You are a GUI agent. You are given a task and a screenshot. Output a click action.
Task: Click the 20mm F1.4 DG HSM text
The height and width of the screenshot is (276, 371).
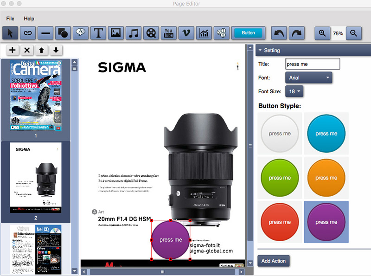124,219
